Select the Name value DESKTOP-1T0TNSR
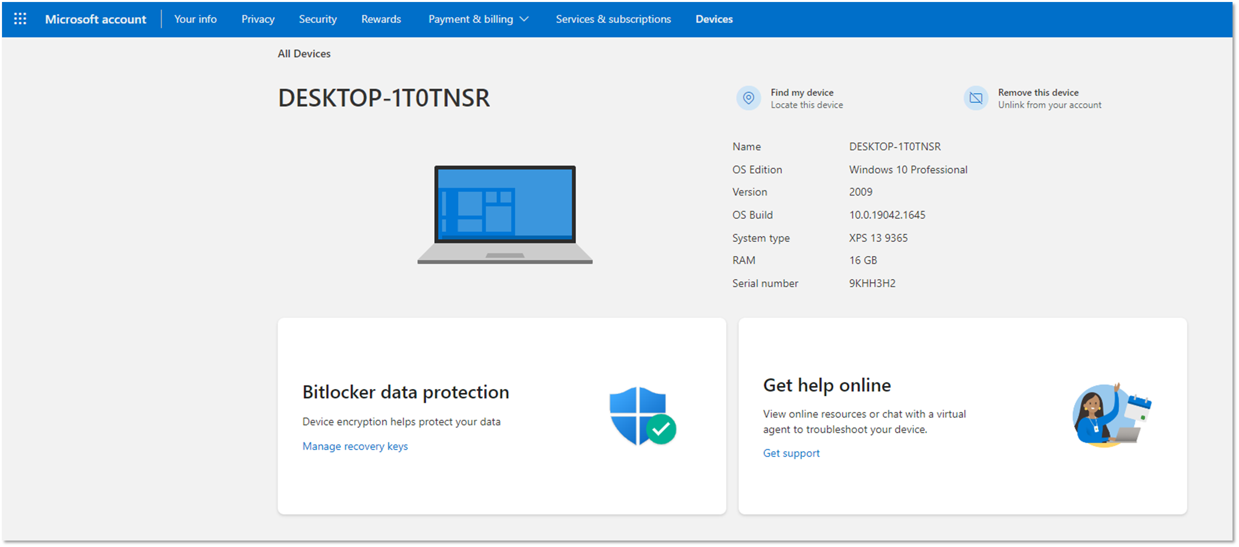The height and width of the screenshot is (547, 1239). tap(895, 147)
